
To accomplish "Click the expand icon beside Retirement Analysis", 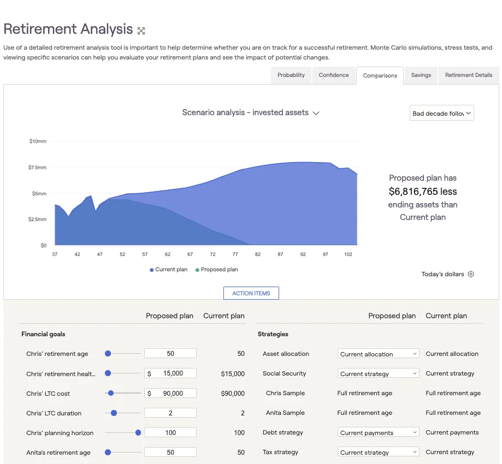I will point(141,31).
